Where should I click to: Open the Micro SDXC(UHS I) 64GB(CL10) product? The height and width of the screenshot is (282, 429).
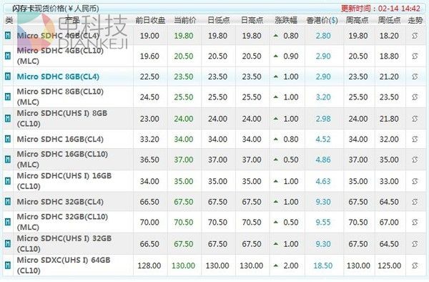tap(64, 266)
